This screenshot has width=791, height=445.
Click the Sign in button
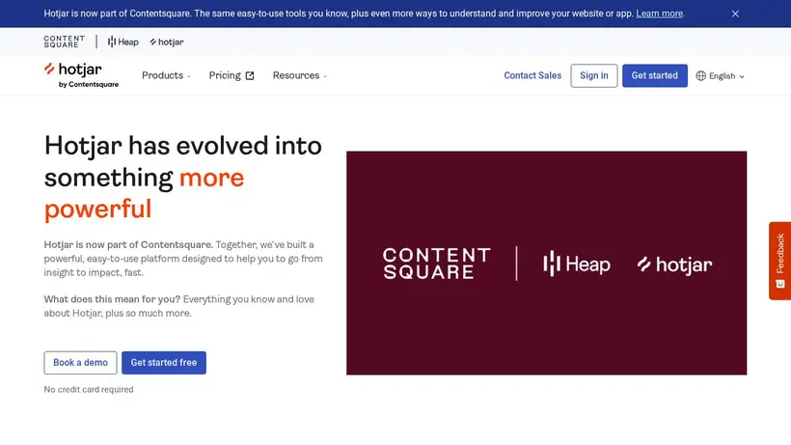(x=594, y=75)
